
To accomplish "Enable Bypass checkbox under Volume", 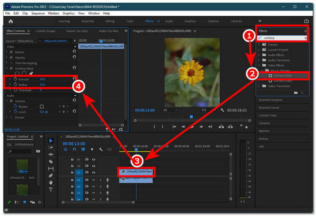I will [42, 106].
